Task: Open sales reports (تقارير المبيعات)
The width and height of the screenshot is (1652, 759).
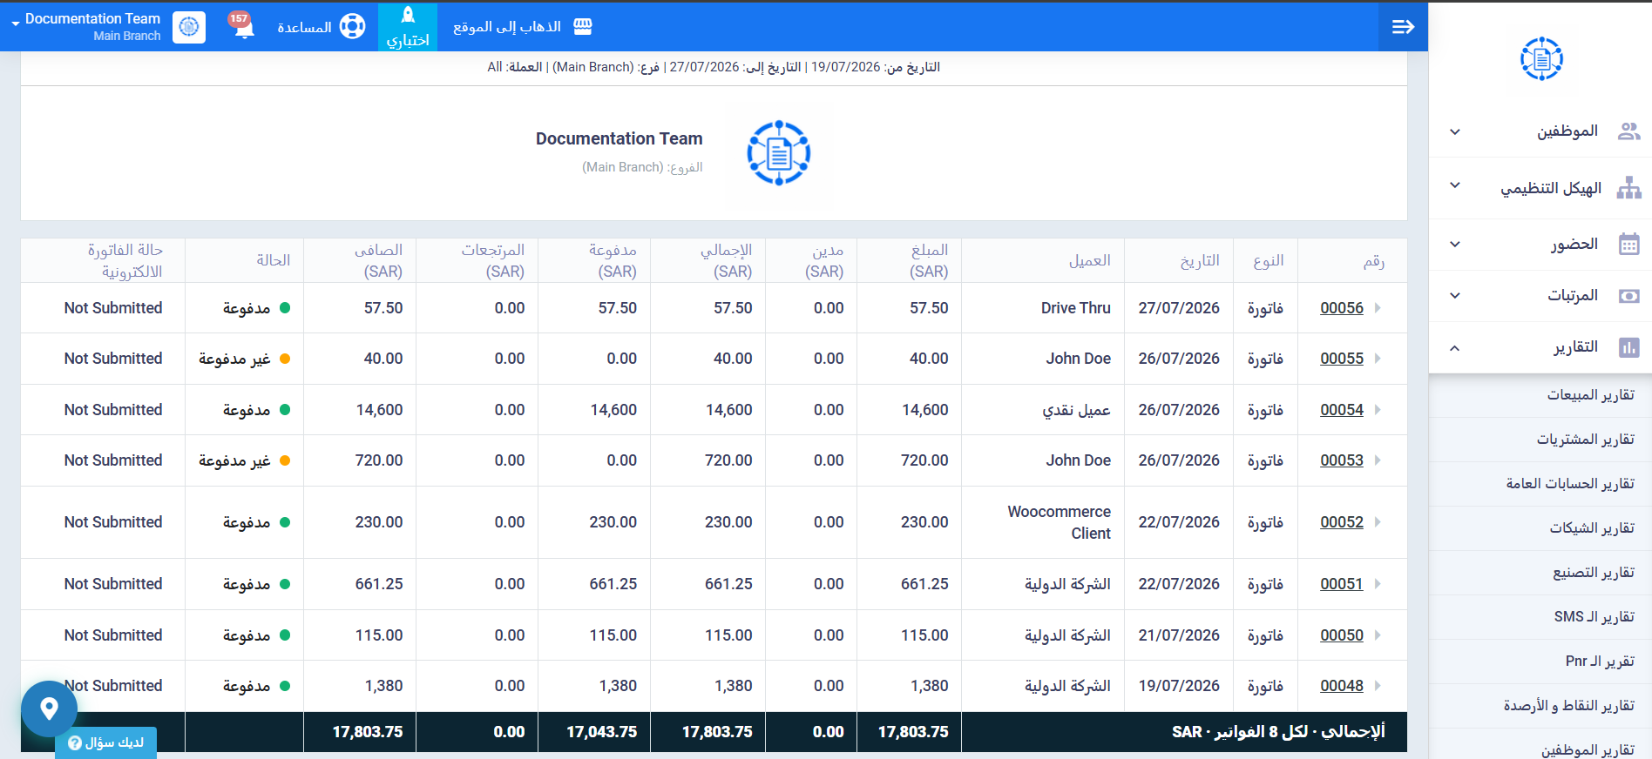Action: pyautogui.click(x=1590, y=395)
